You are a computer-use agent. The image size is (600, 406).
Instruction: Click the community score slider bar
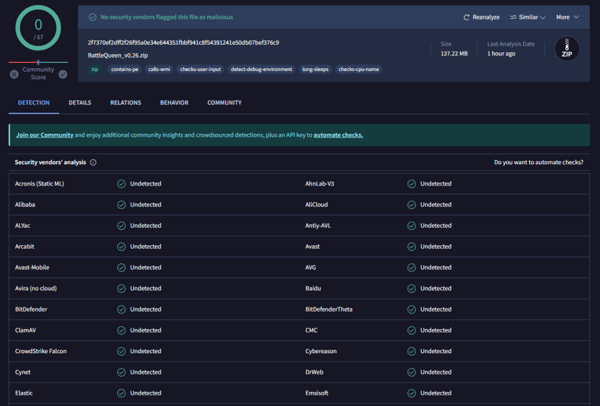(x=38, y=62)
